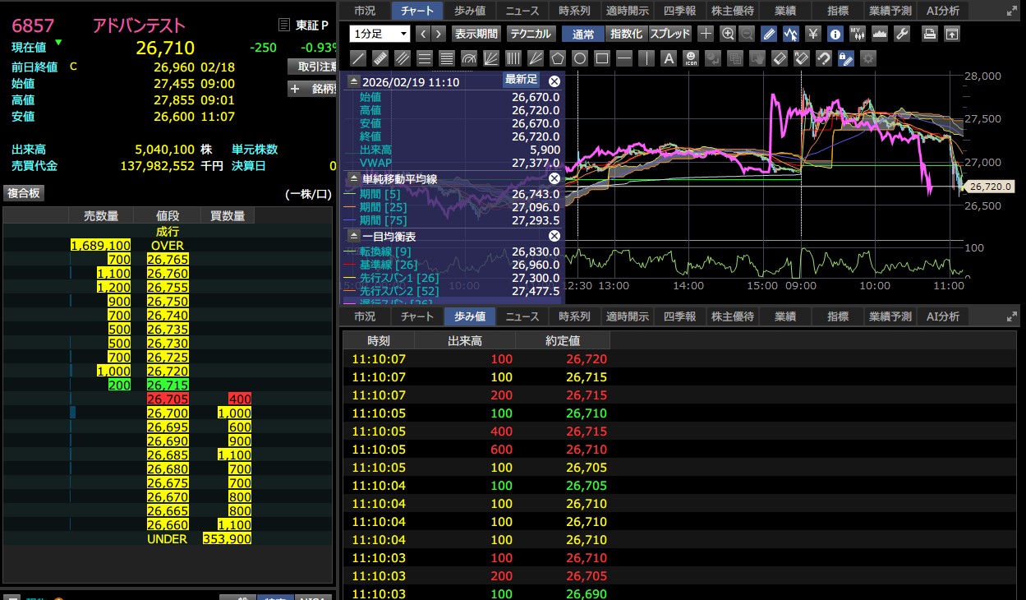
Task: Open the チャート tab in lower panel
Action: coord(417,316)
